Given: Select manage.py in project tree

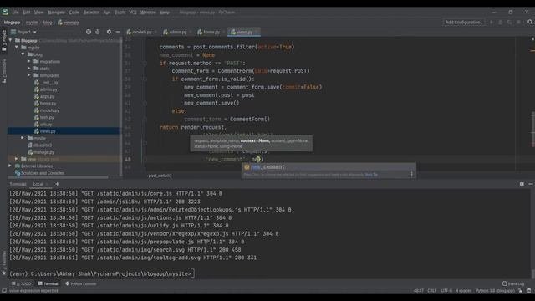Looking at the screenshot, I should pos(41,152).
